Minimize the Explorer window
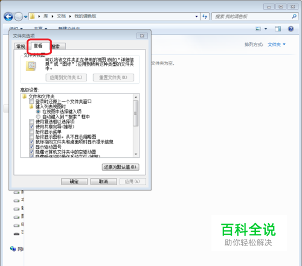Screen dimensions: 302x266 pyautogui.click(x=269, y=7)
